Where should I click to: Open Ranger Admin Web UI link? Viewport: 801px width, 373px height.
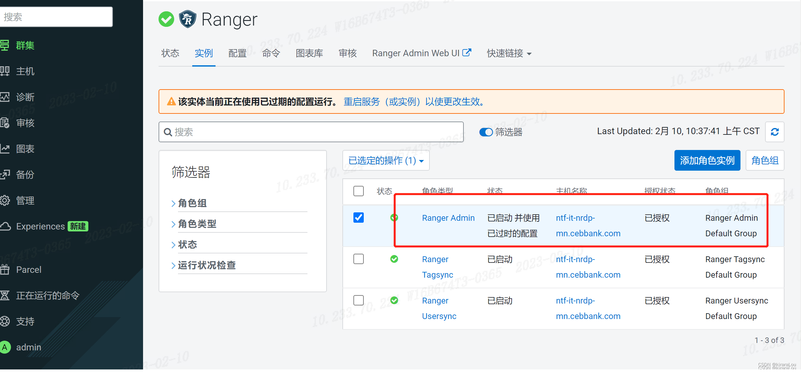click(x=422, y=53)
